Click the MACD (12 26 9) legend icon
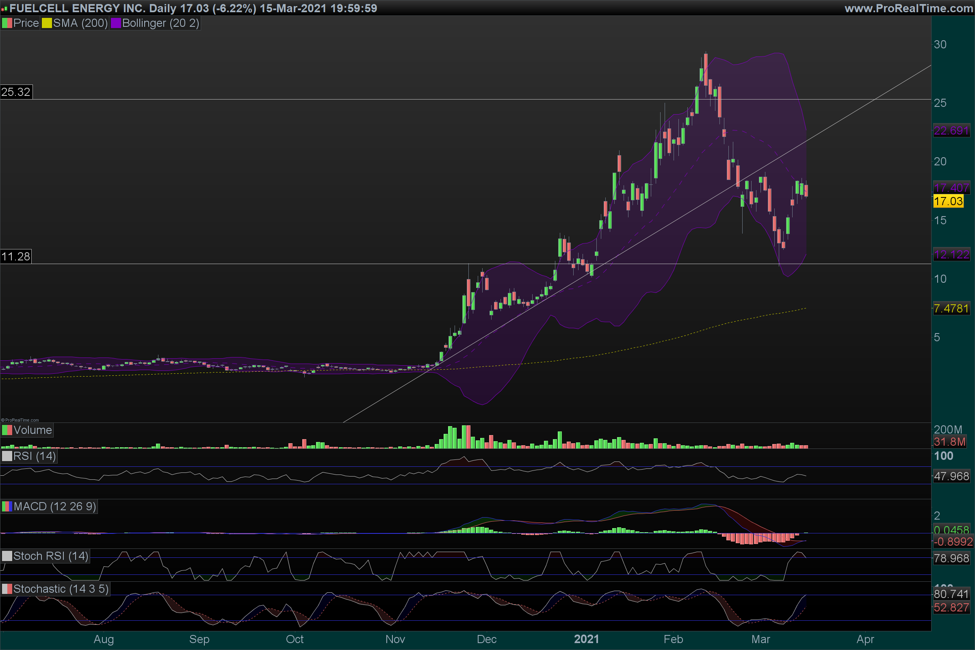Viewport: 975px width, 650px height. (7, 507)
